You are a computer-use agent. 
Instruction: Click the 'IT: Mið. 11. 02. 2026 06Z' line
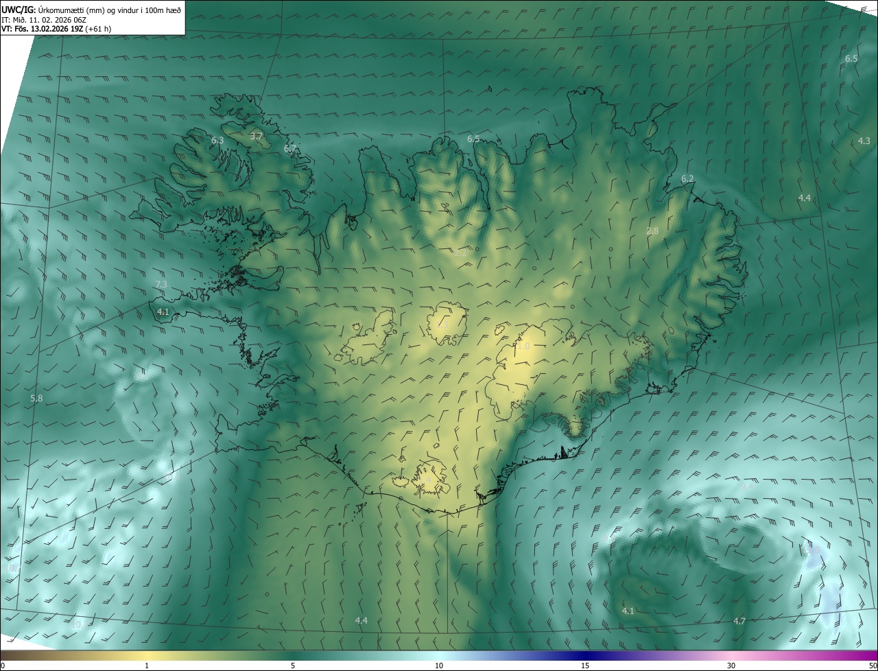43,20
